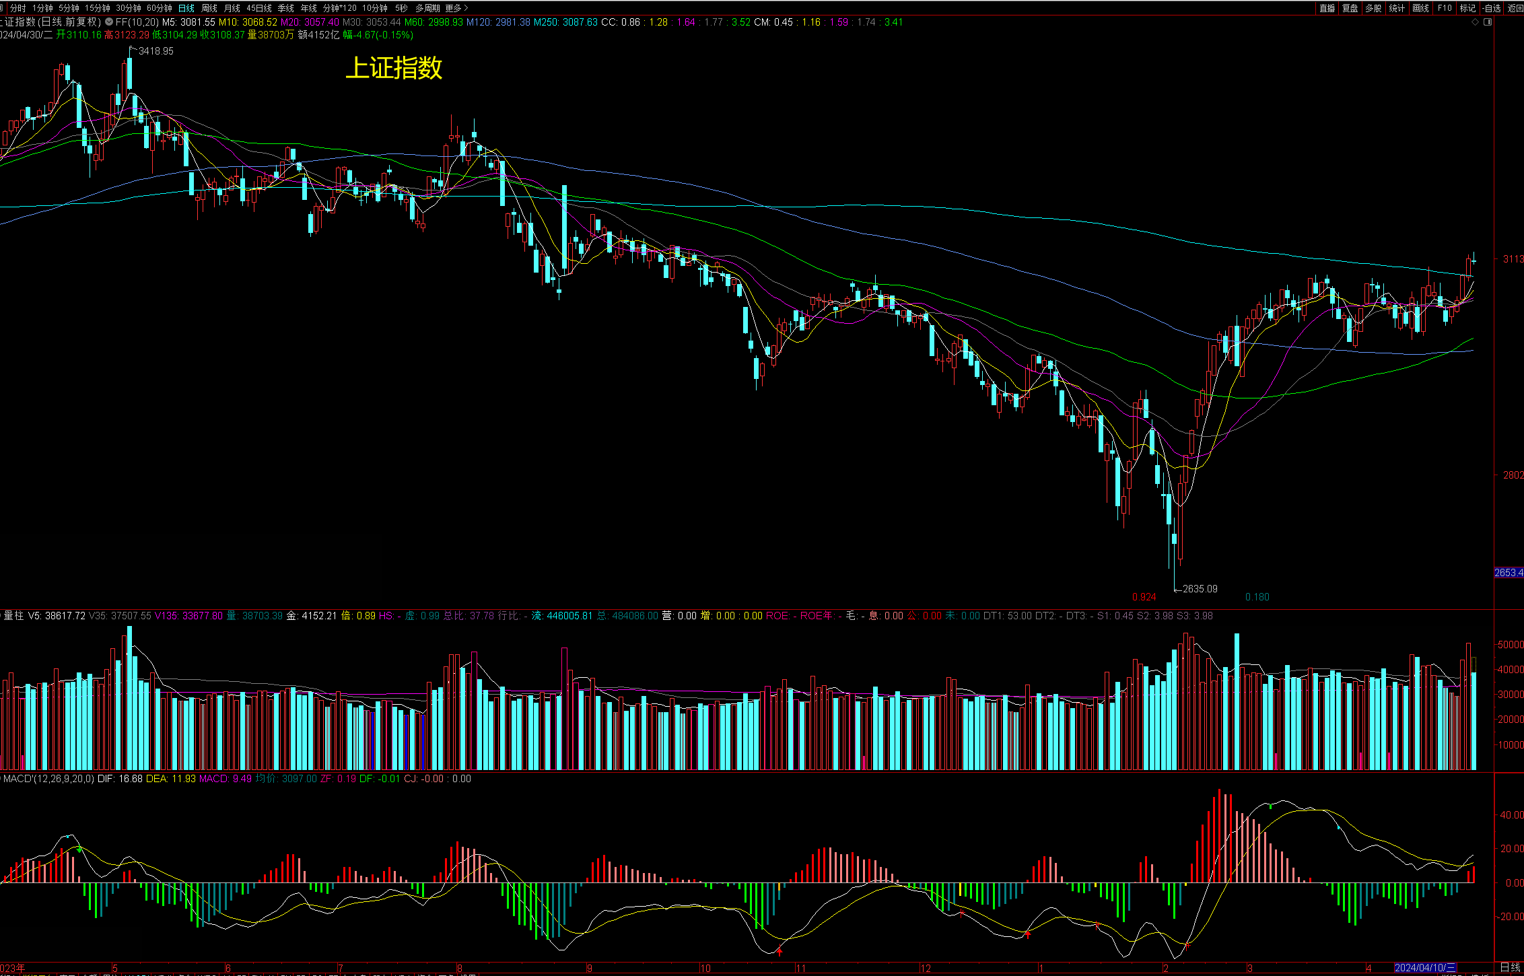
Task: Choose the 多周期 multi-period option
Action: (x=427, y=8)
